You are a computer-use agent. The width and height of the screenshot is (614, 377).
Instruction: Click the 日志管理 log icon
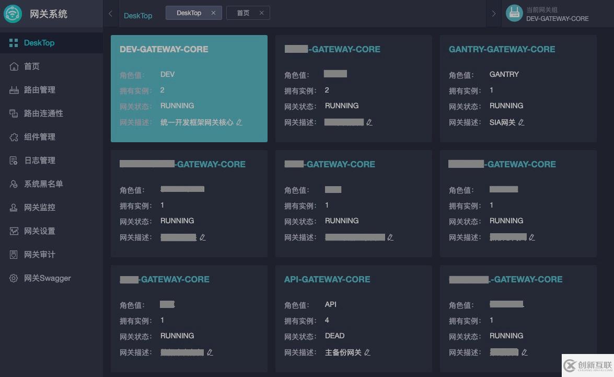coord(14,161)
